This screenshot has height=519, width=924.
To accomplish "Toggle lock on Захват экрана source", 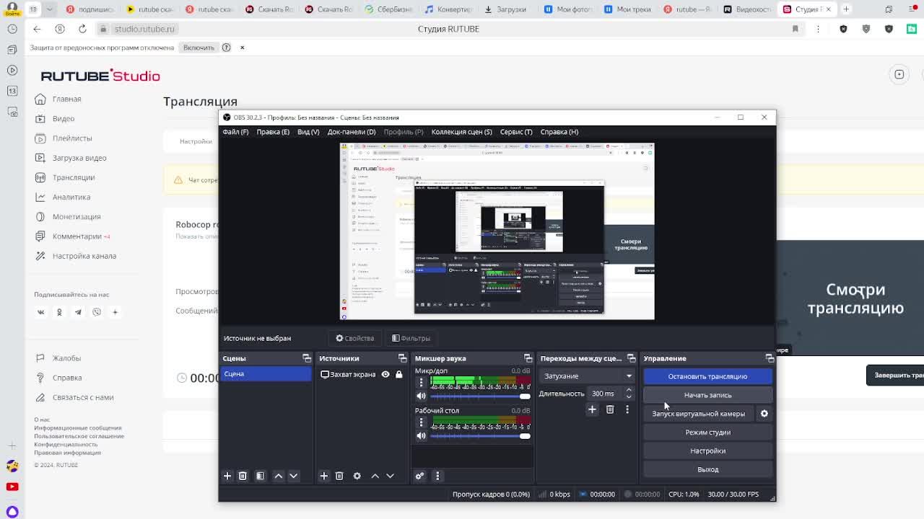I will click(x=398, y=374).
